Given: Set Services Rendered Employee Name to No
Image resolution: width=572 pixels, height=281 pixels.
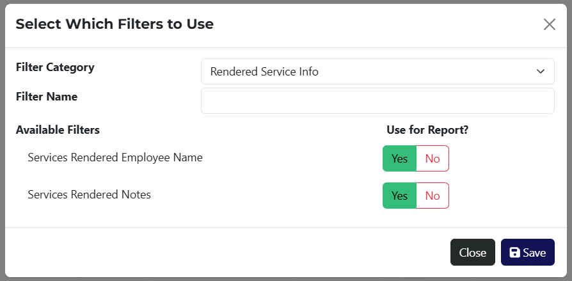Looking at the screenshot, I should tap(433, 159).
